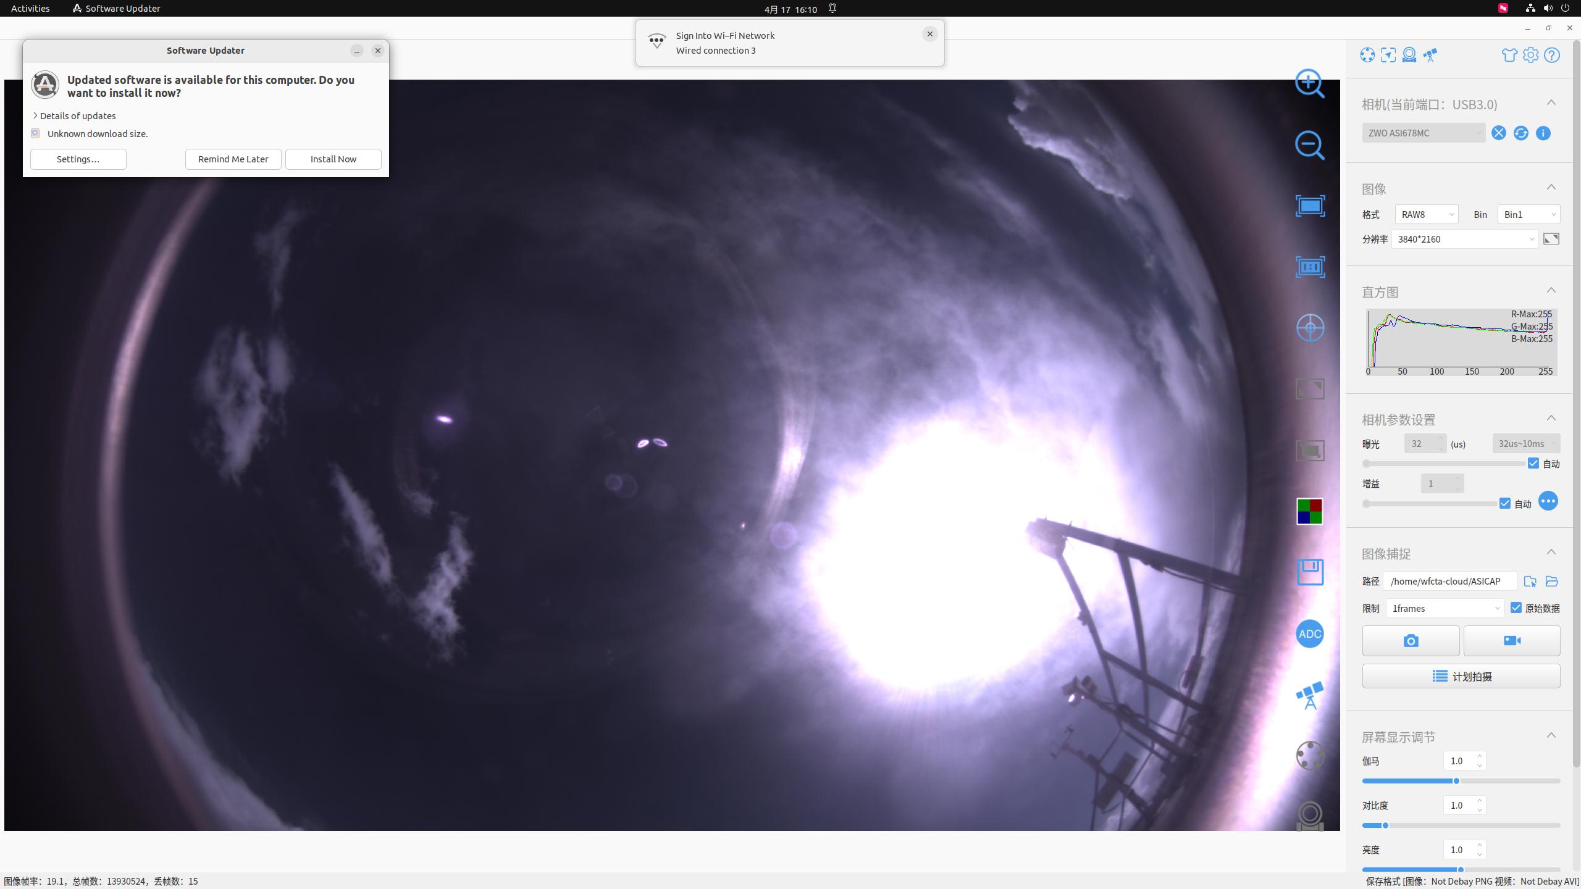This screenshot has height=889, width=1581.
Task: Click the camera snapshot capture button
Action: (1411, 641)
